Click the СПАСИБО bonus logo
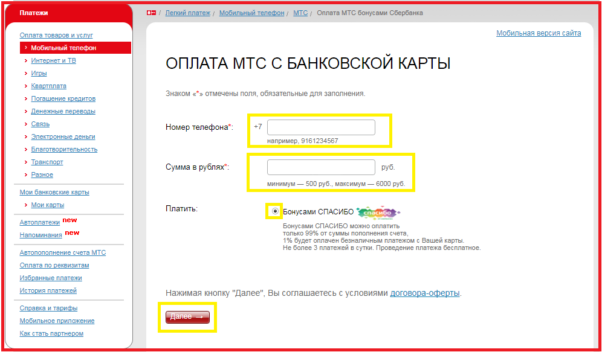This screenshot has height=352, width=602. click(x=378, y=213)
